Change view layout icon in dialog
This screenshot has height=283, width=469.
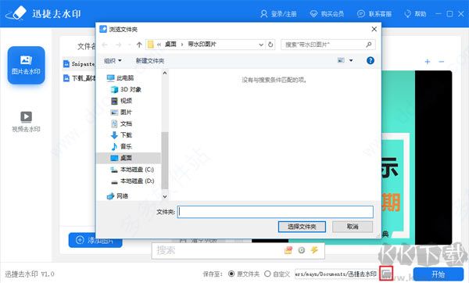click(x=341, y=60)
